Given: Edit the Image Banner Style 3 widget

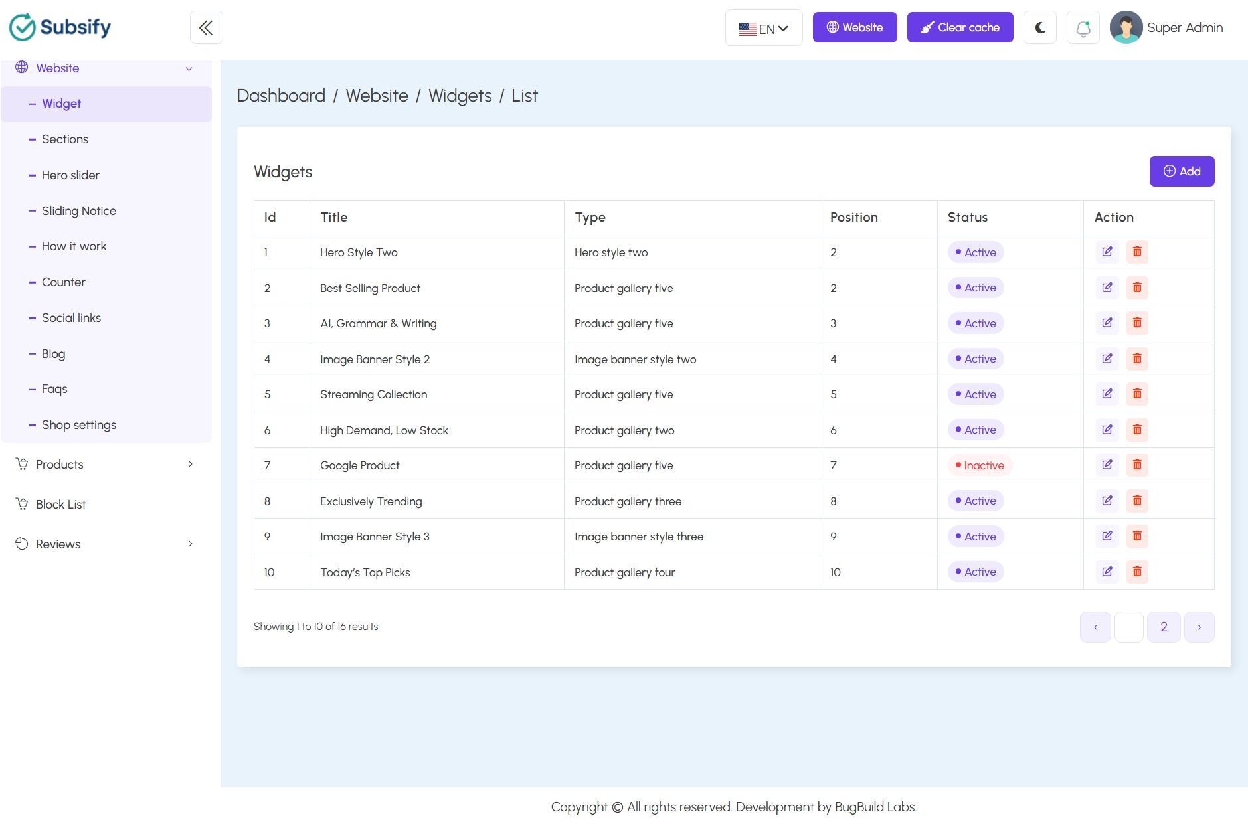Looking at the screenshot, I should [1107, 536].
